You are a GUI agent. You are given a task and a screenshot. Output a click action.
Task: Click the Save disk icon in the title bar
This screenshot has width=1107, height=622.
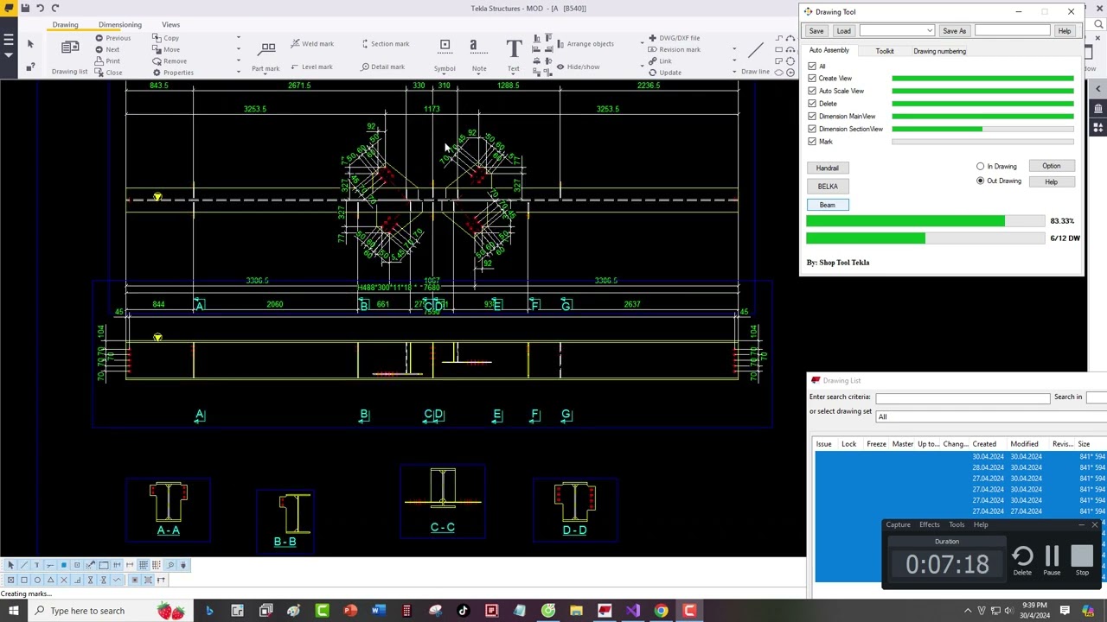(x=24, y=8)
